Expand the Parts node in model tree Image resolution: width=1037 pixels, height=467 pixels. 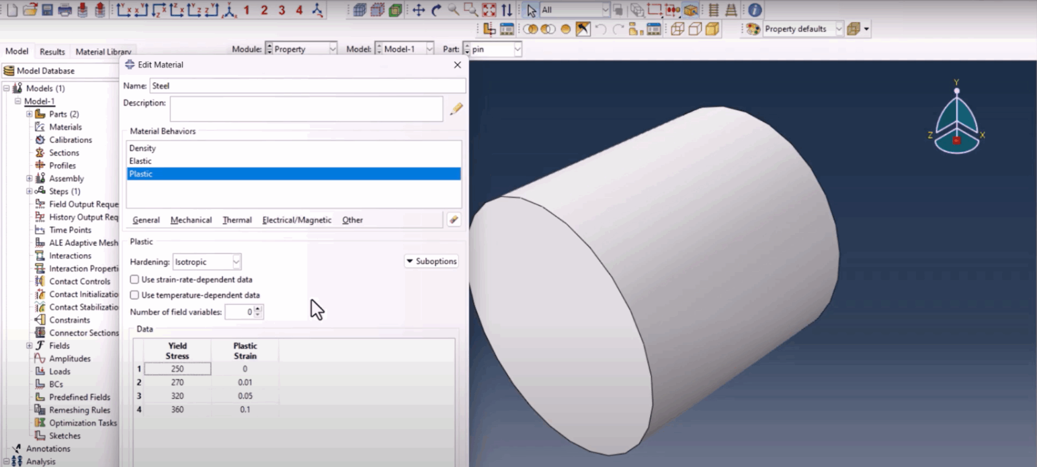(29, 114)
